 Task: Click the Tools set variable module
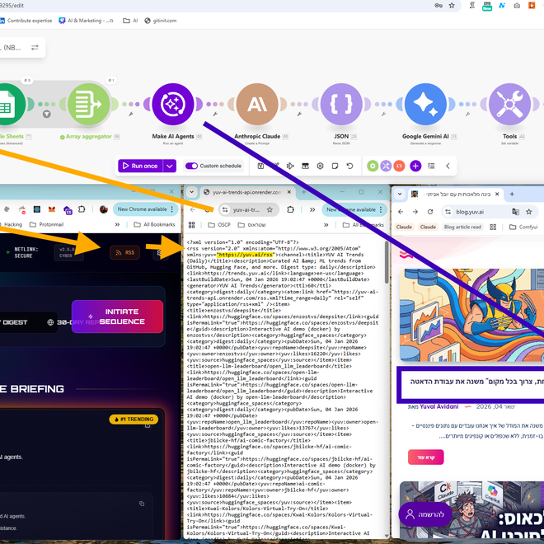509,105
